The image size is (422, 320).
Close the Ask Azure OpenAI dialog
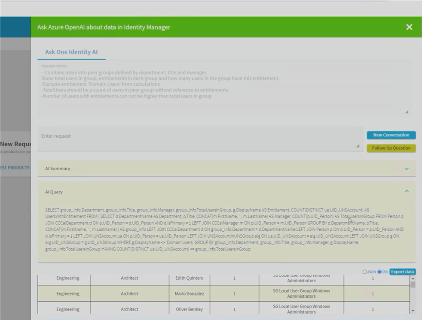[409, 27]
